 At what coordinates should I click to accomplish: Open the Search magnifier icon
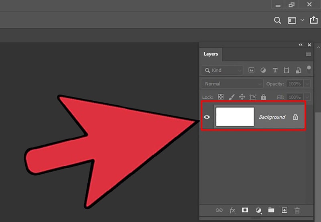coord(277,20)
